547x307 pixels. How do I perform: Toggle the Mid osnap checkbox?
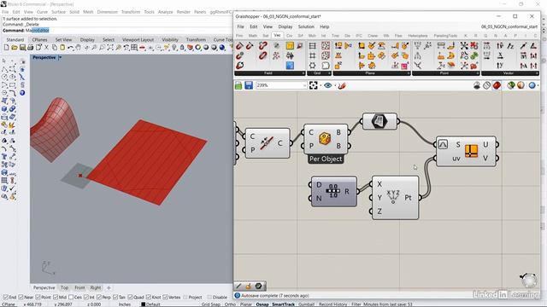(56, 298)
